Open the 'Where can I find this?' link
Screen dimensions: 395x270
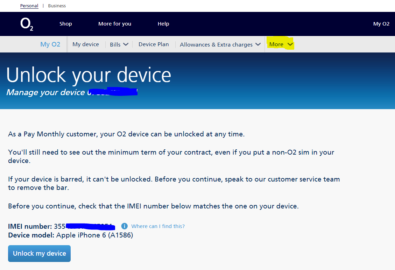click(x=158, y=226)
